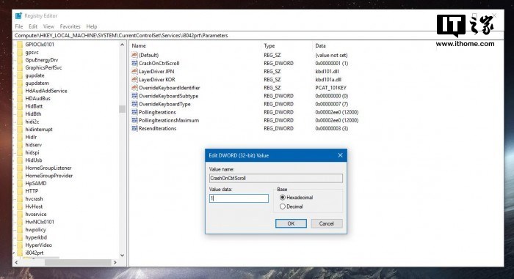Click the GPIOClx0101 folder icon
Image resolution: width=514 pixels, height=279 pixels.
click(x=20, y=45)
